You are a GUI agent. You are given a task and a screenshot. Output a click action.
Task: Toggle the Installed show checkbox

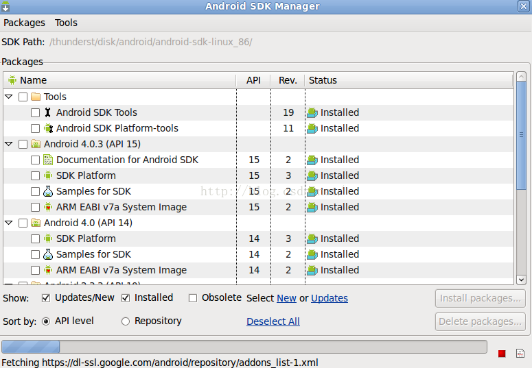(x=126, y=298)
